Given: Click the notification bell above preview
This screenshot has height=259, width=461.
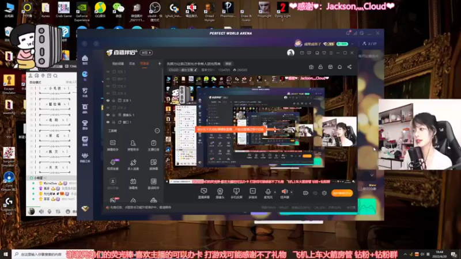Looking at the screenshot, I should click(x=339, y=67).
